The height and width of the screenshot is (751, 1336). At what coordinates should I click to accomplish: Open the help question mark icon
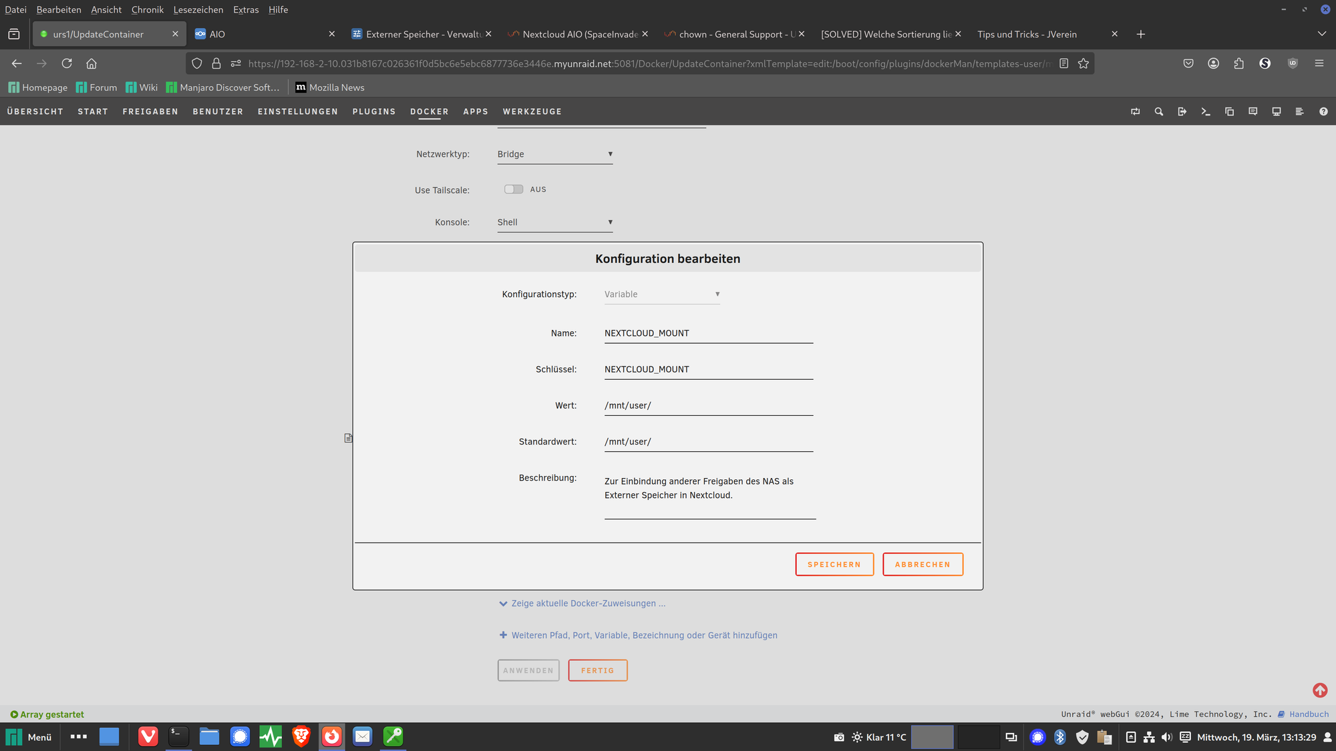point(1323,111)
